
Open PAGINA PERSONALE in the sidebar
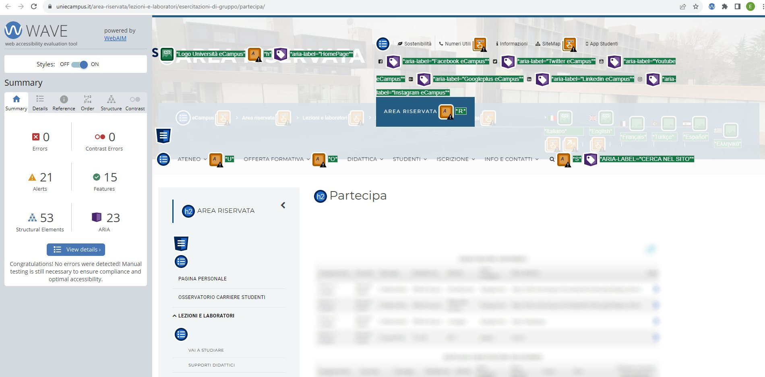(x=203, y=279)
